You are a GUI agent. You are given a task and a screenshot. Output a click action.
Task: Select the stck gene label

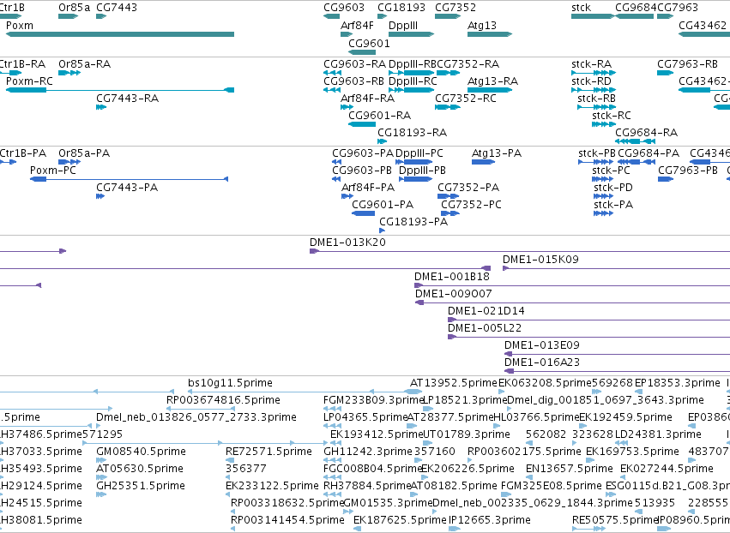(581, 8)
